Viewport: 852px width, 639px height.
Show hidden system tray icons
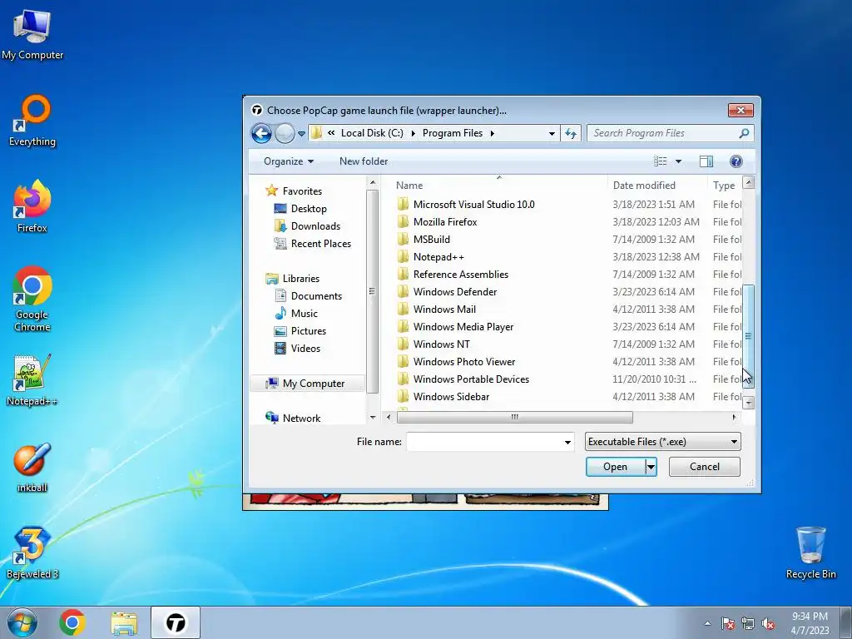click(x=707, y=623)
